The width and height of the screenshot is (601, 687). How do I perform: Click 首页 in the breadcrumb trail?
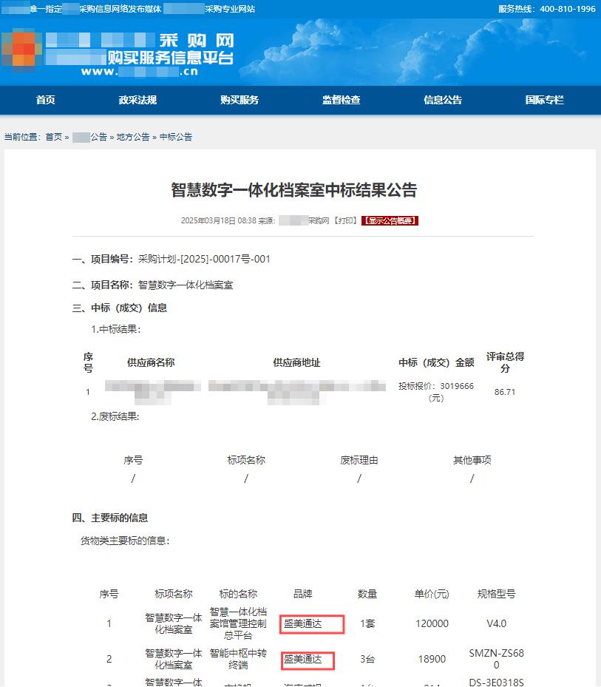coord(52,137)
